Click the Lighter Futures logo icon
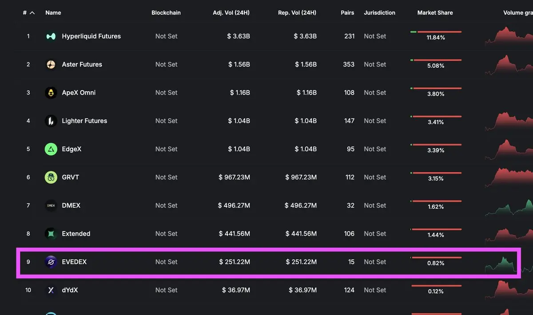Image resolution: width=533 pixels, height=315 pixels. 51,121
